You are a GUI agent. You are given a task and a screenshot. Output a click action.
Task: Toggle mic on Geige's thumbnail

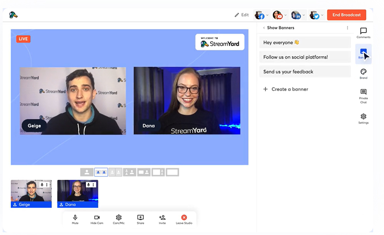(x=42, y=185)
